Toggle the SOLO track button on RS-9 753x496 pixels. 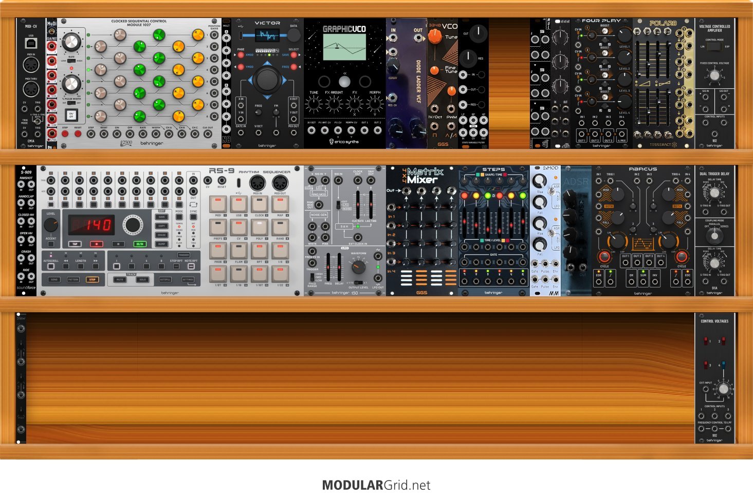pyautogui.click(x=143, y=280)
